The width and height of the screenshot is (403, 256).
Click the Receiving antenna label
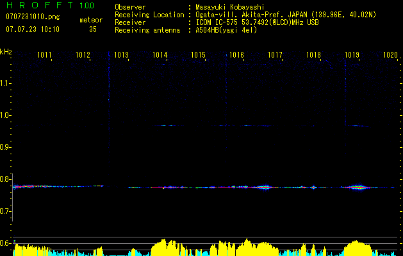(147, 30)
